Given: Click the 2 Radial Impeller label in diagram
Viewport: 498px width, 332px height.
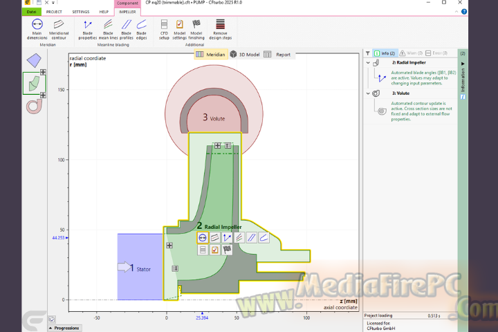Looking at the screenshot, I should point(219,226).
